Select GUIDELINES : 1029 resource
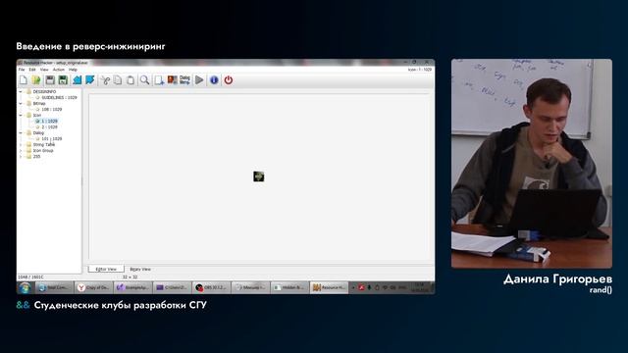The image size is (628, 353). 59,98
